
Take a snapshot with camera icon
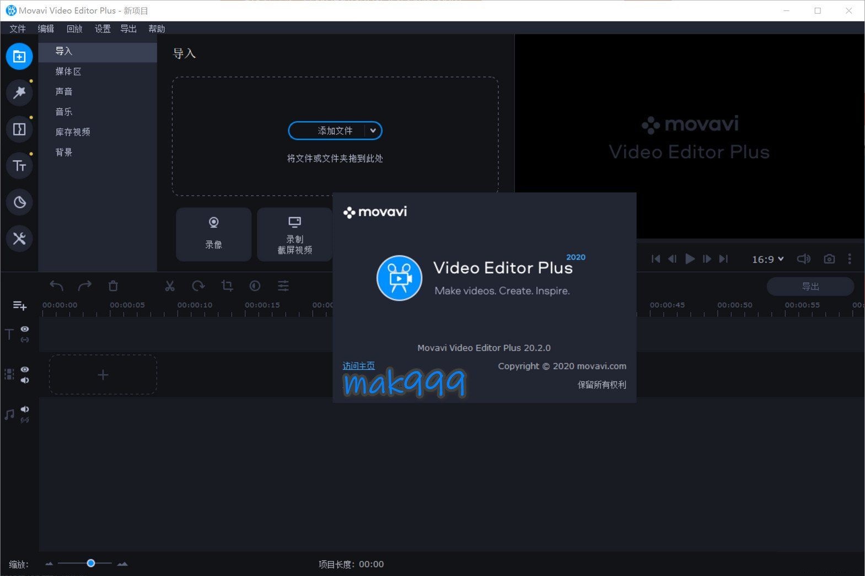click(x=829, y=259)
